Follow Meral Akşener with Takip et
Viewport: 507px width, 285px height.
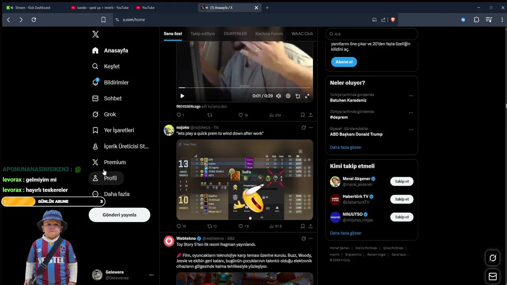coord(402,181)
